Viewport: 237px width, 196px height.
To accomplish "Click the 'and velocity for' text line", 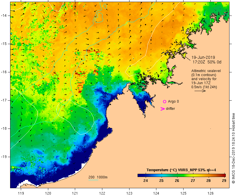I will tap(204, 79).
